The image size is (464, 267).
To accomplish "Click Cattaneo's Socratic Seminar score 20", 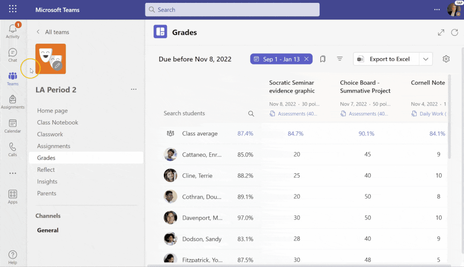I will pyautogui.click(x=297, y=154).
